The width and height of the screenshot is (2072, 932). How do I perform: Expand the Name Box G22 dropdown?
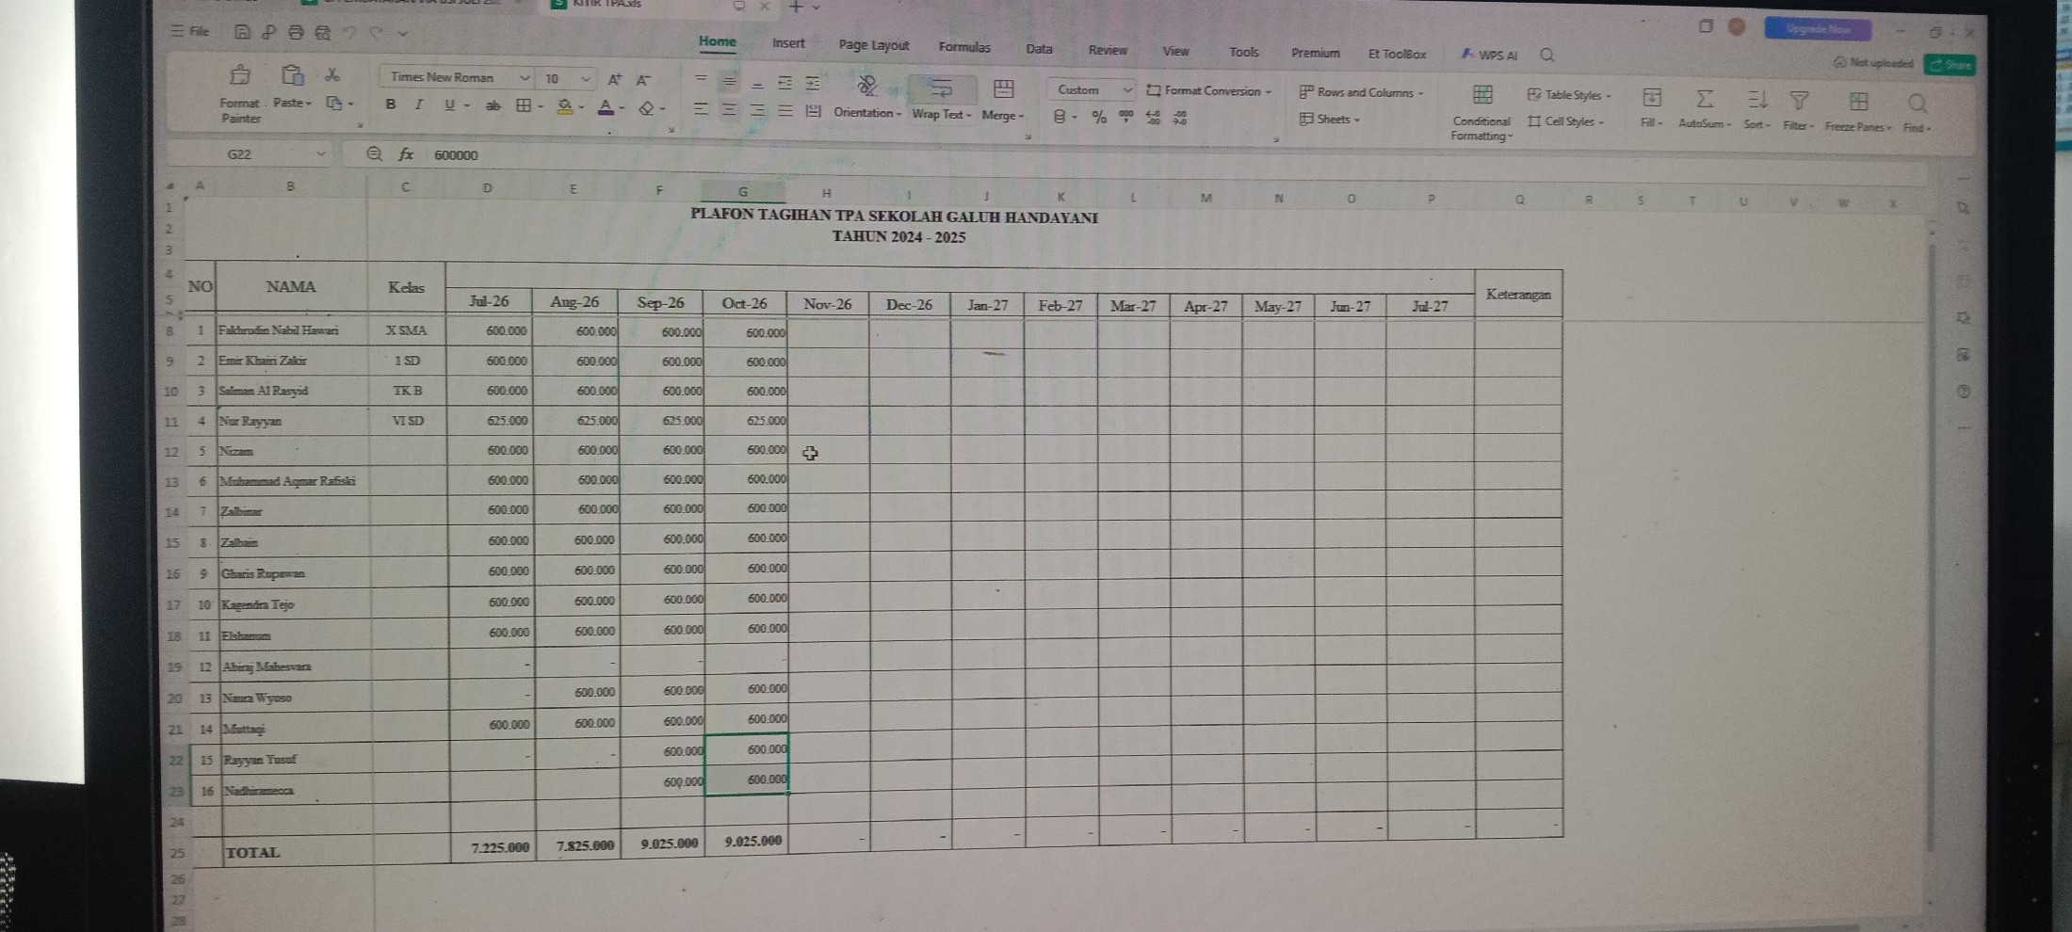pyautogui.click(x=320, y=153)
